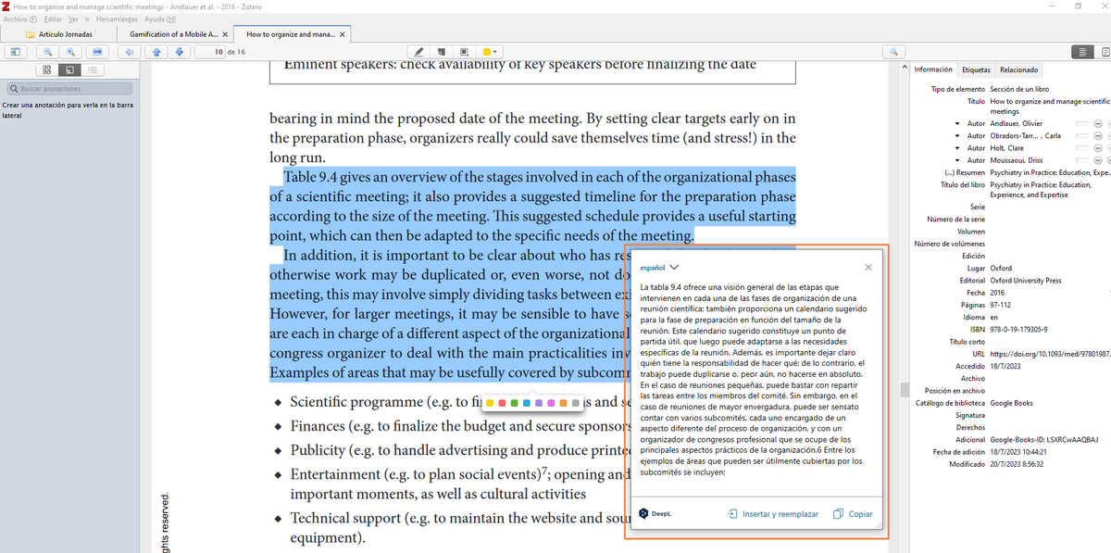This screenshot has width=1111, height=553.
Task: Open the DOI URL field value
Action: pyautogui.click(x=1049, y=354)
